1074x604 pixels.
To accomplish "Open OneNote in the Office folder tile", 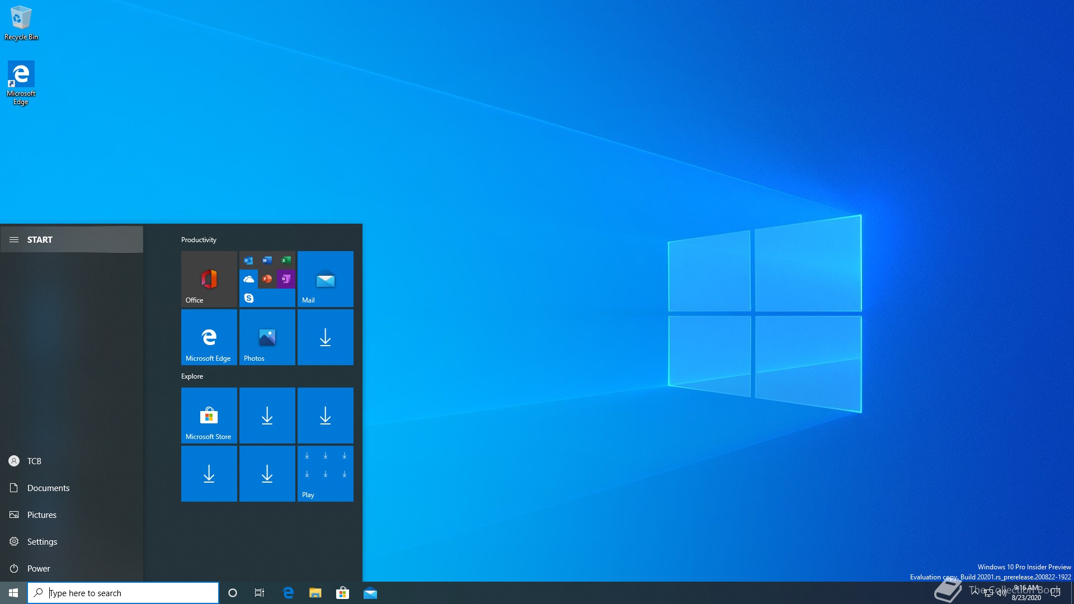I will pyautogui.click(x=286, y=279).
